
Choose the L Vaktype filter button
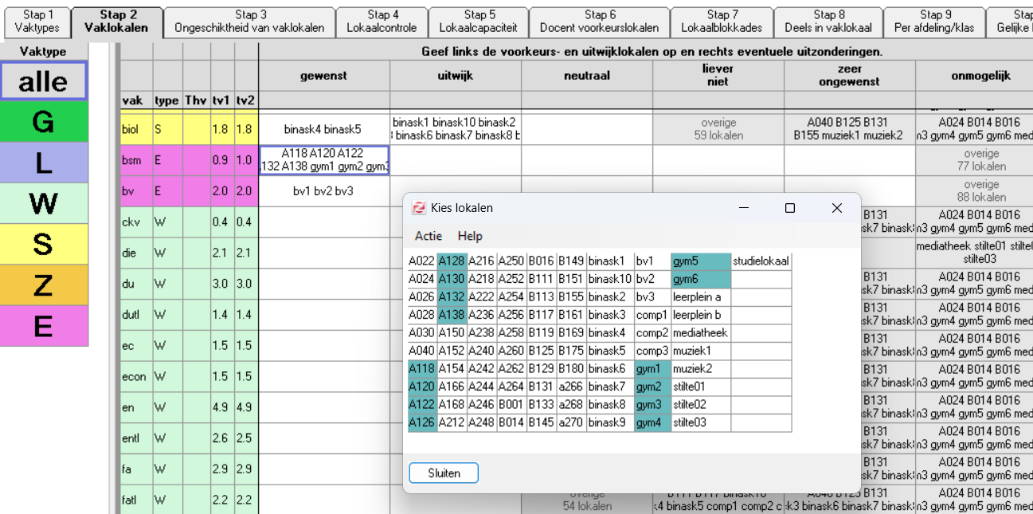pos(44,163)
